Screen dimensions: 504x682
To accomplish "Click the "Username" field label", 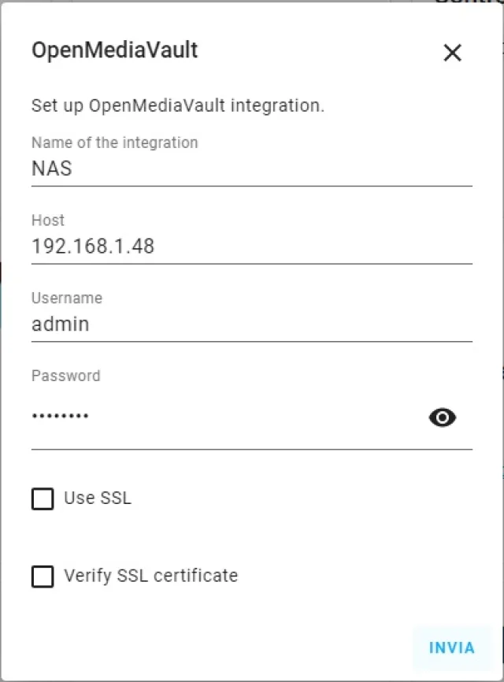I will pos(67,298).
